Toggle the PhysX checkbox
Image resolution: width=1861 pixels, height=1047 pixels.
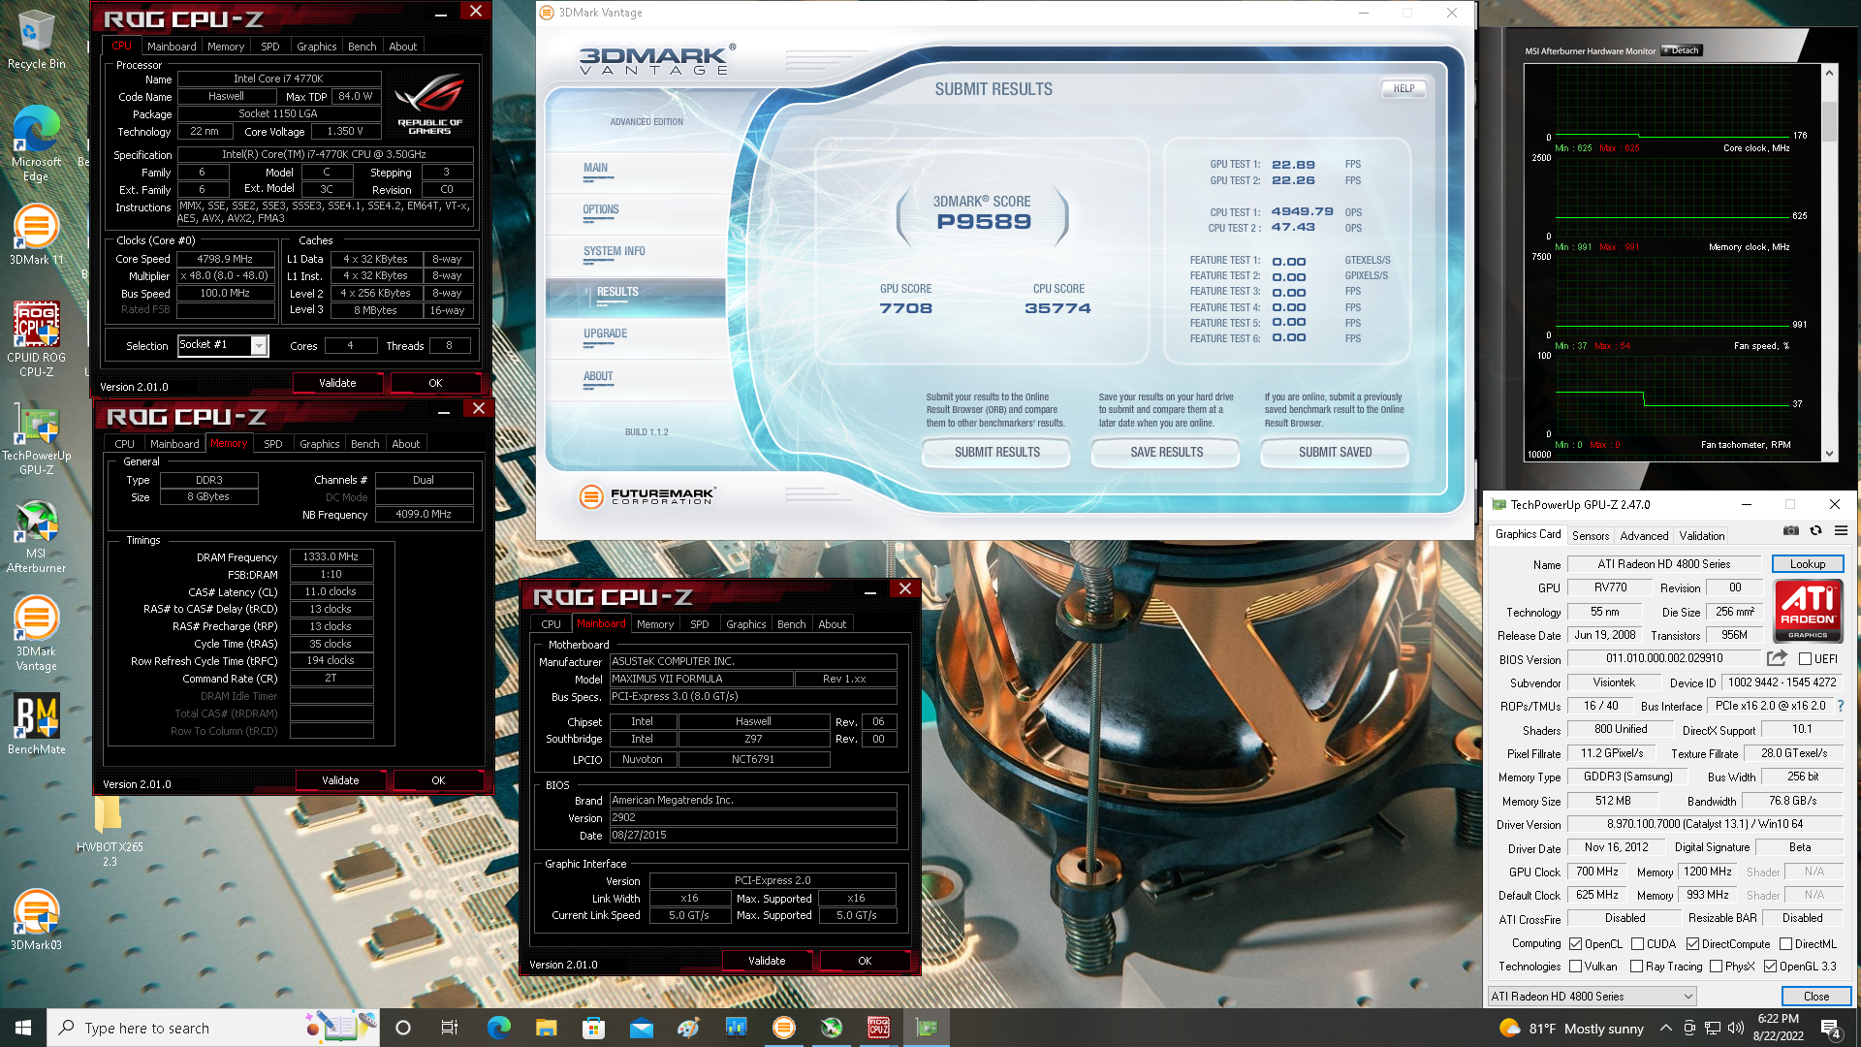(x=1716, y=967)
